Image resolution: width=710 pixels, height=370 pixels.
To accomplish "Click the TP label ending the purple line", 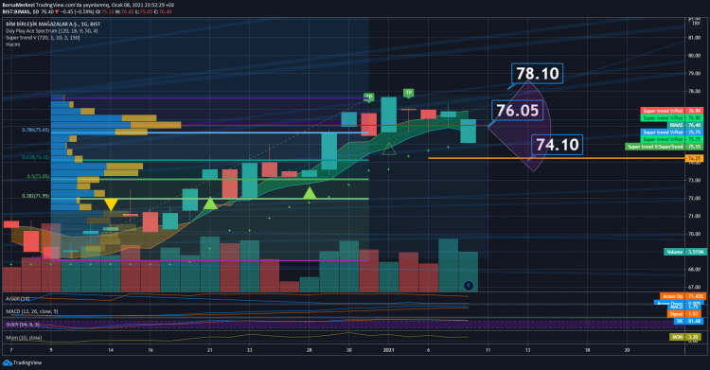I will pos(368,97).
